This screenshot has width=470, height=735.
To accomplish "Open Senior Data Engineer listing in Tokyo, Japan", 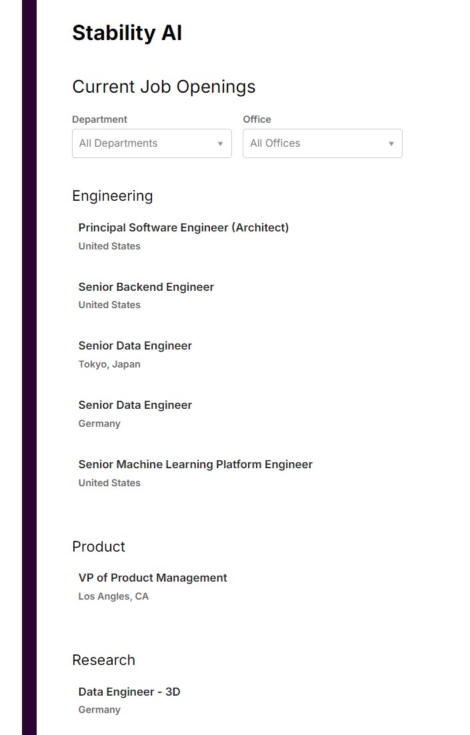I will [135, 346].
